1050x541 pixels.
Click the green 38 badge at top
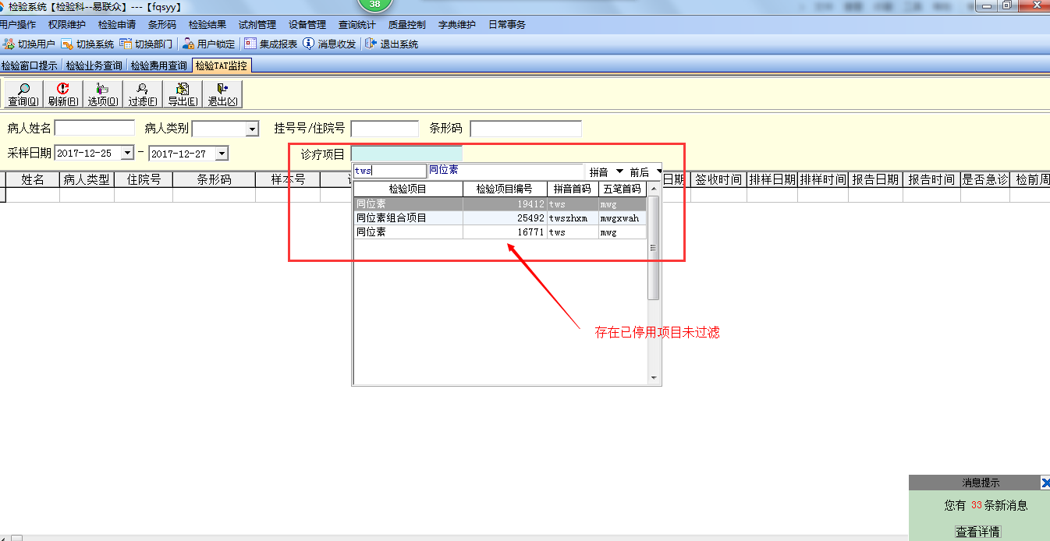point(375,5)
